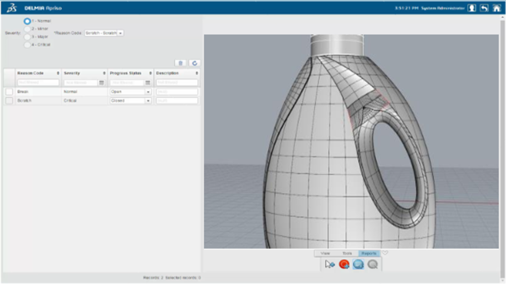Expand the Closed status dropdown in Scratch row
Screen dimensions: 506x284
coord(148,101)
